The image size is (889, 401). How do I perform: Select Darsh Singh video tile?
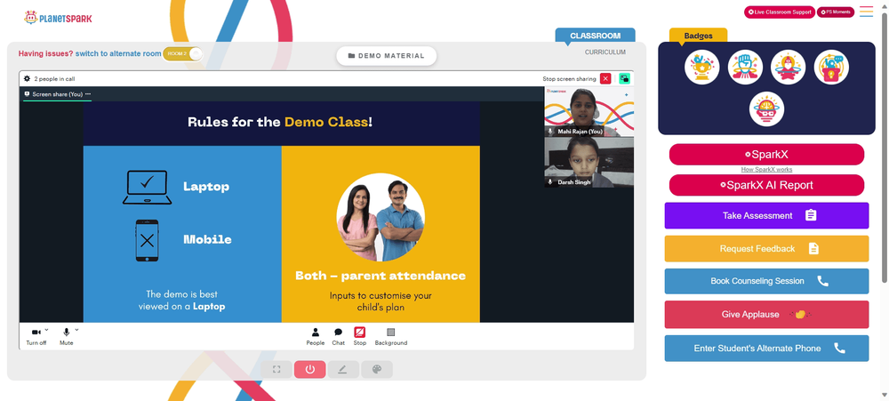click(x=589, y=163)
